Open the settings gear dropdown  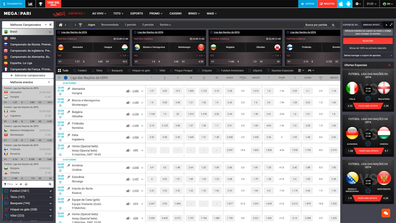[358, 4]
